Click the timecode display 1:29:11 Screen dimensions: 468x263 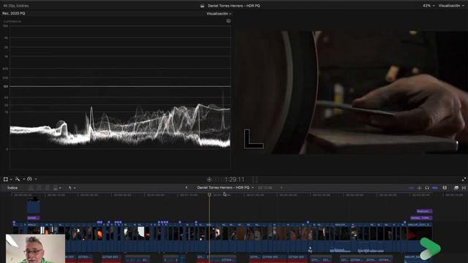234,179
